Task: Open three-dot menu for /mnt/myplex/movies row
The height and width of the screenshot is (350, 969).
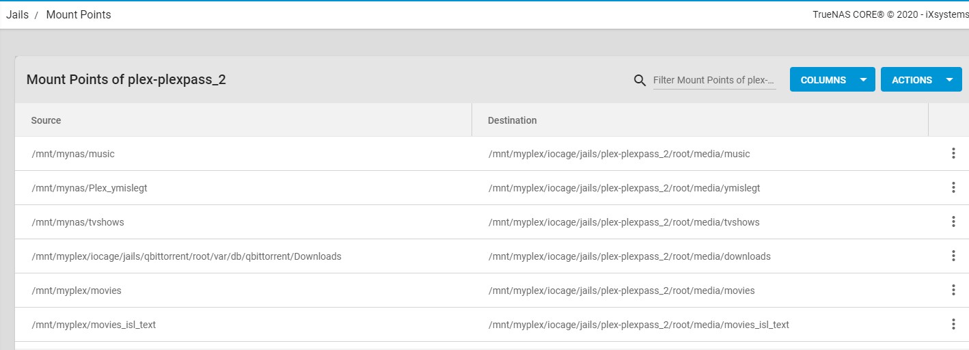Action: [953, 291]
